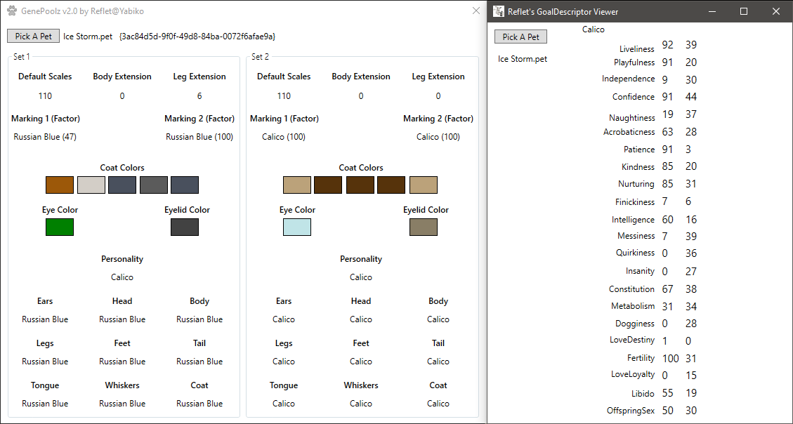Image resolution: width=793 pixels, height=424 pixels.
Task: Select the orange-brown Set 1 coat color
Action: pyautogui.click(x=60, y=185)
